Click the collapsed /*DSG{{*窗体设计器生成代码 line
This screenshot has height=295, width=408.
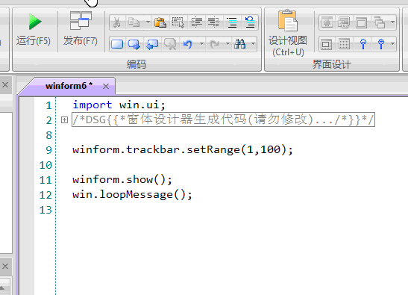point(223,120)
